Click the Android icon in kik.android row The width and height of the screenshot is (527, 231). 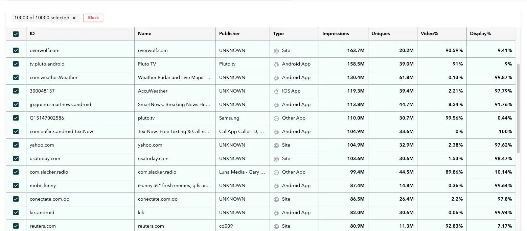pos(276,213)
